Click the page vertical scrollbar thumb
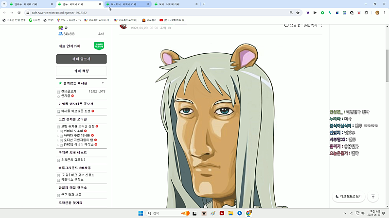Viewport: 389px width, 218px height. pyautogui.click(x=387, y=65)
